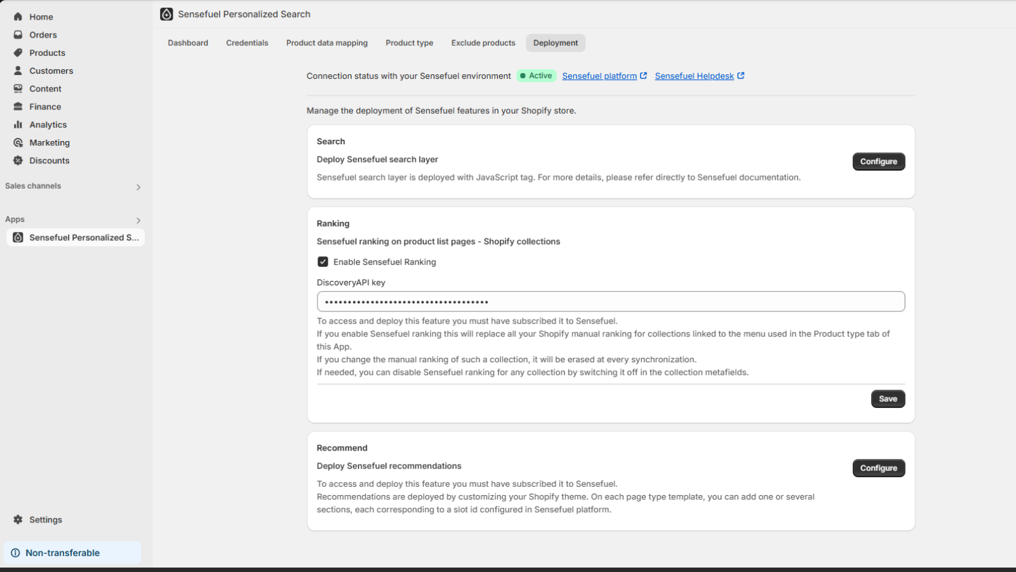Viewport: 1016px width, 572px height.
Task: Click the Sensefuel app icon in sidebar
Action: 18,237
